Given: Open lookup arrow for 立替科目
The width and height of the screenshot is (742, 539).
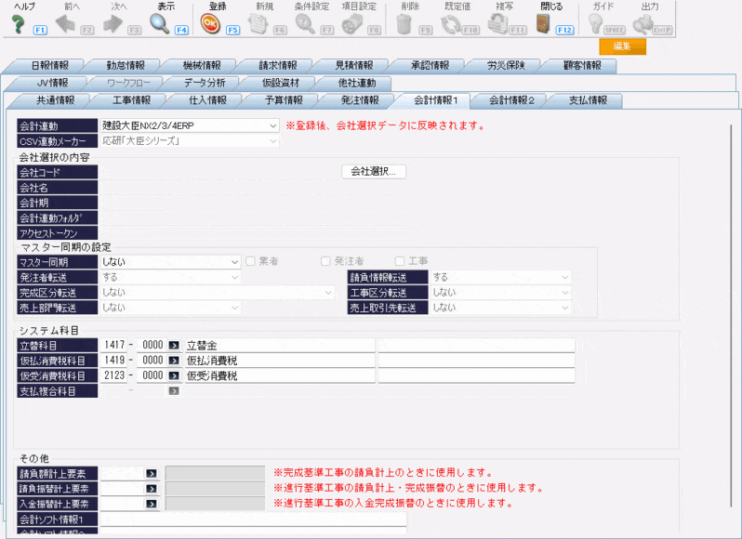Looking at the screenshot, I should 173,345.
